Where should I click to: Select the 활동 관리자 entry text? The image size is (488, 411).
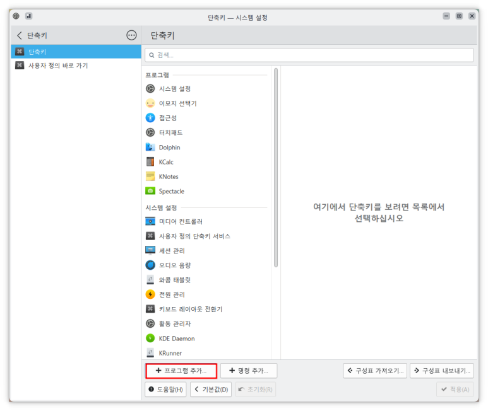(x=175, y=324)
